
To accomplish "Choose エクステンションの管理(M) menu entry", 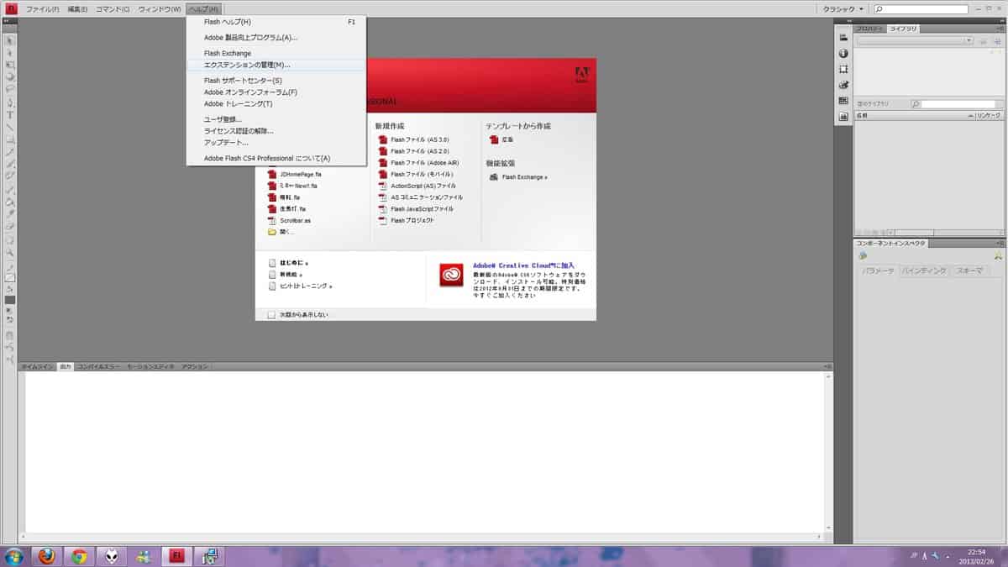I will tap(276, 65).
